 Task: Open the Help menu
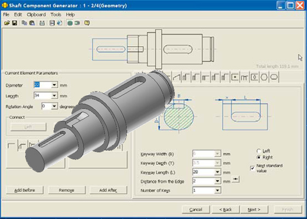(70, 15)
